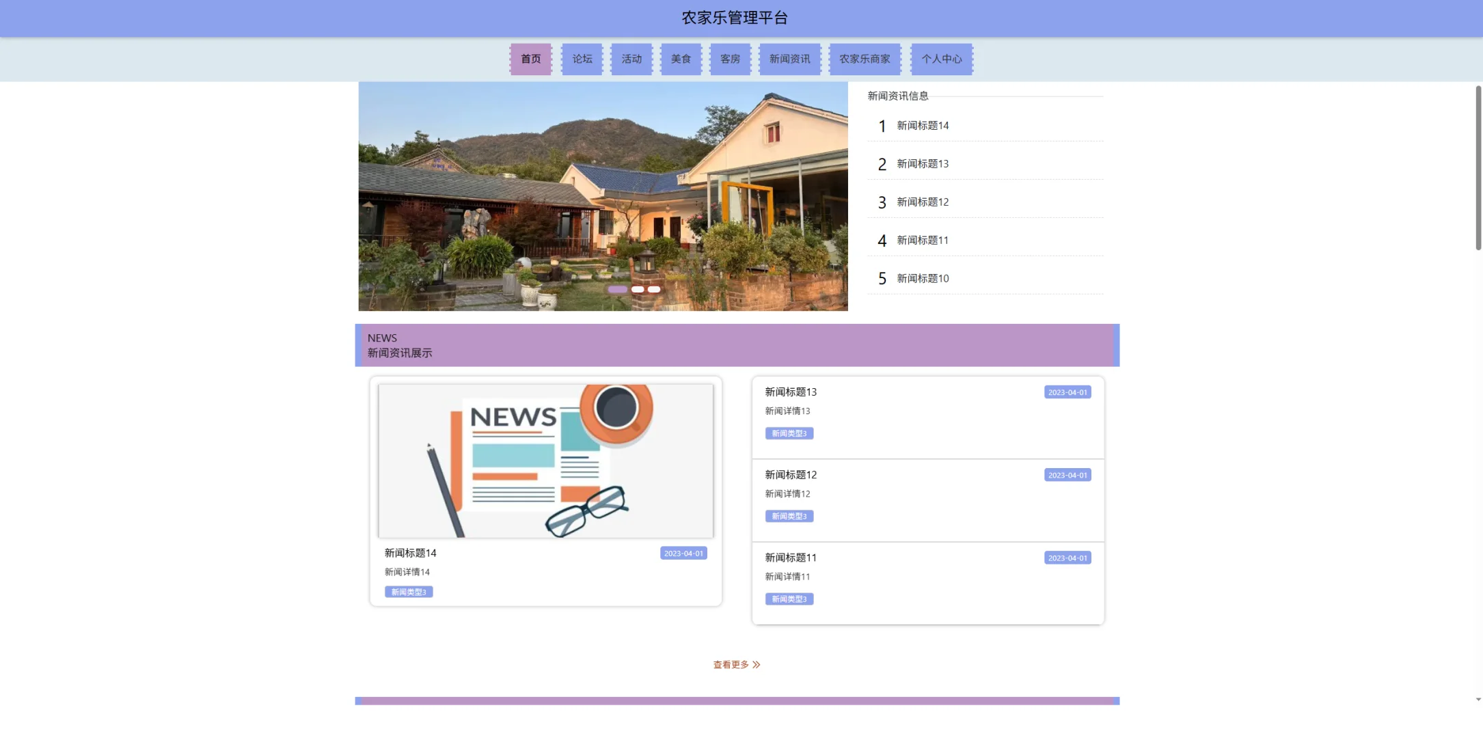The width and height of the screenshot is (1483, 738).
Task: Open the 新闻资讯 navigation item
Action: pos(789,59)
